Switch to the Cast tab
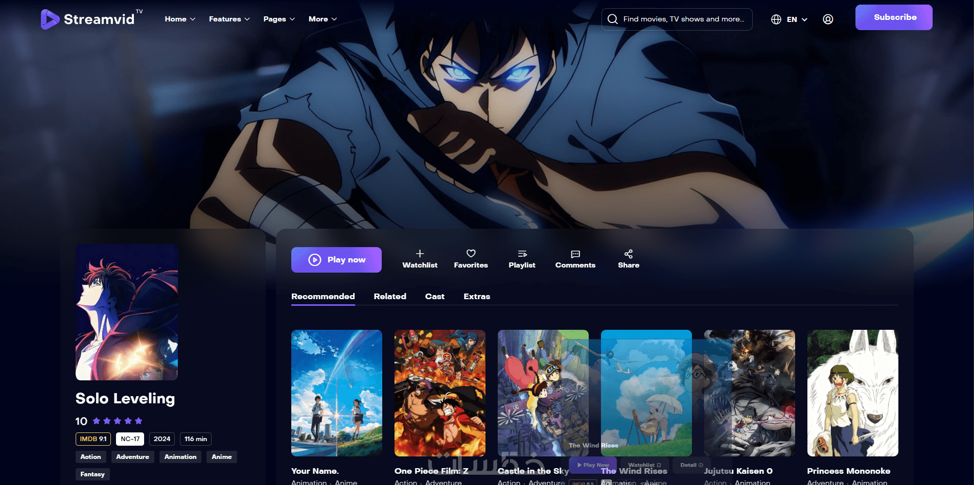 tap(435, 297)
